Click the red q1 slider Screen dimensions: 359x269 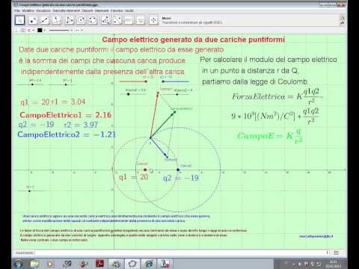coord(133,81)
